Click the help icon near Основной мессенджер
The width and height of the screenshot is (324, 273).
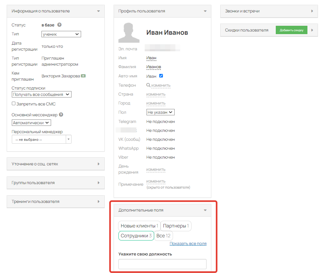point(61,115)
